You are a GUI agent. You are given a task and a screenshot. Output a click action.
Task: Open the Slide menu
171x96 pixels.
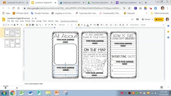click(x=33, y=21)
